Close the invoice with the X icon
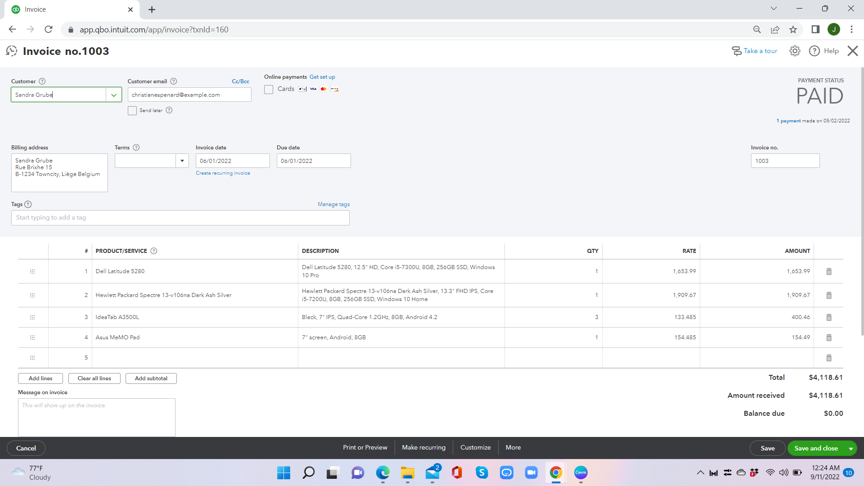The image size is (864, 486). tap(852, 51)
